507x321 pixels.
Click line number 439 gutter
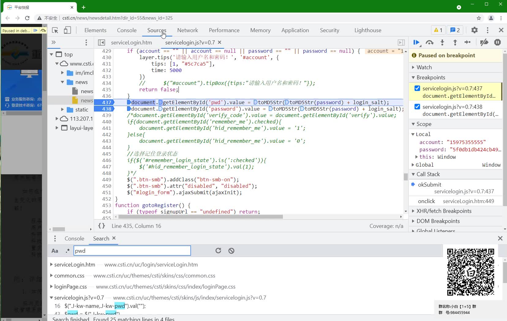[x=107, y=115]
